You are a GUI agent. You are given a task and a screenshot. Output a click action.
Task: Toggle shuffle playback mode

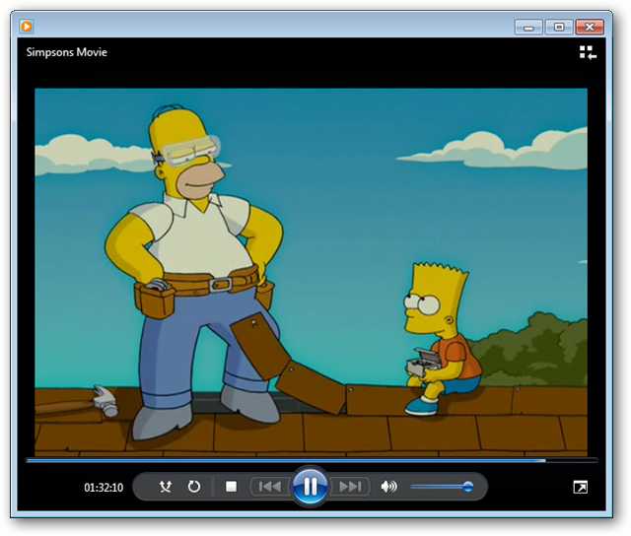click(x=165, y=487)
